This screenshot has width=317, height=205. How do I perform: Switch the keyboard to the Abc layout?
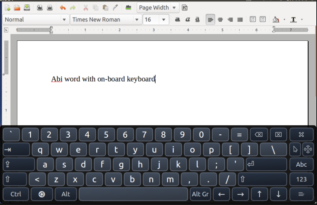tap(302, 164)
